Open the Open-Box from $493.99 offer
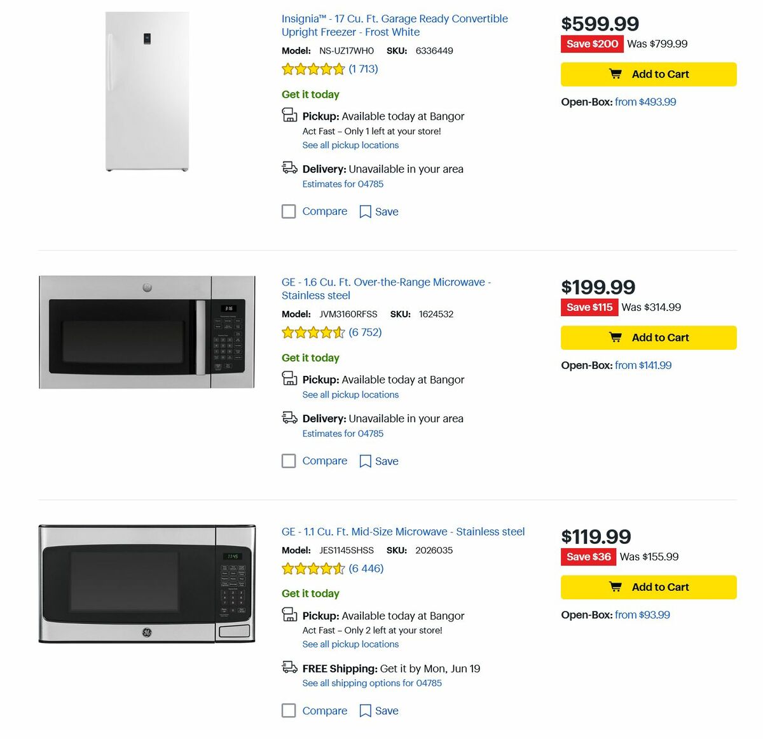 647,102
